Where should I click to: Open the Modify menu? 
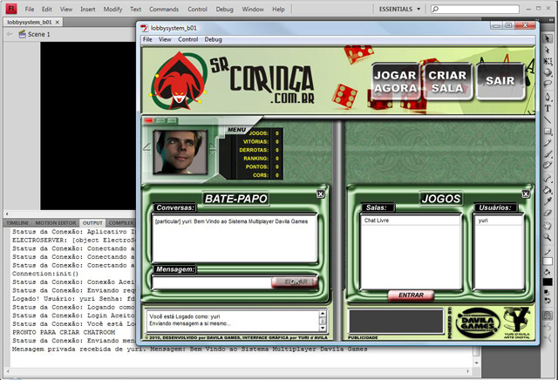pos(112,10)
